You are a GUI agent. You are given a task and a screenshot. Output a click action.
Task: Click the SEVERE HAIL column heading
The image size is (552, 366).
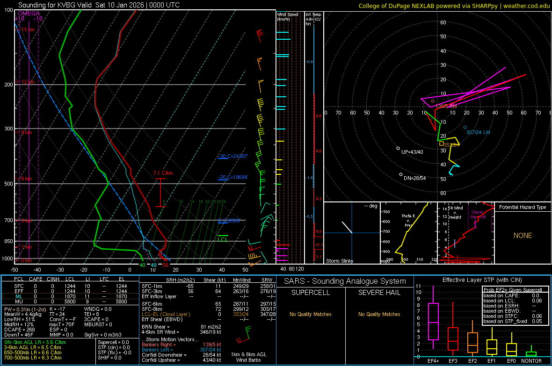click(x=379, y=293)
